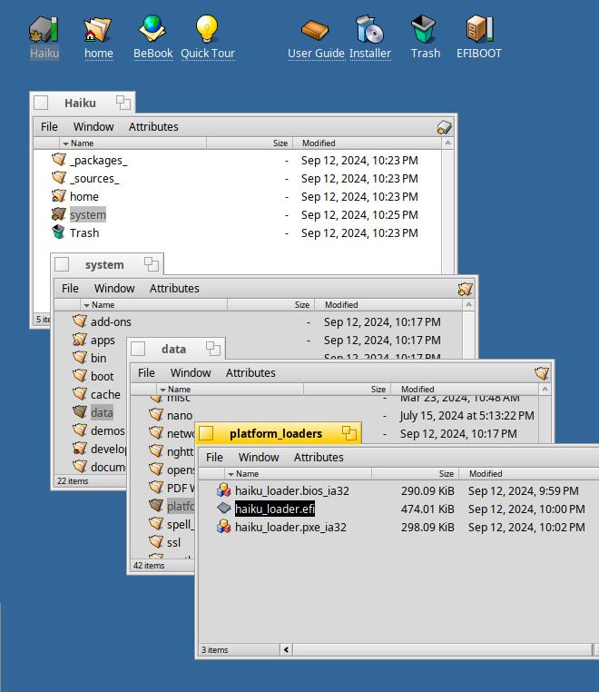Click zoom button on Haiku window title tab
Image resolution: width=599 pixels, height=692 pixels.
click(x=123, y=103)
